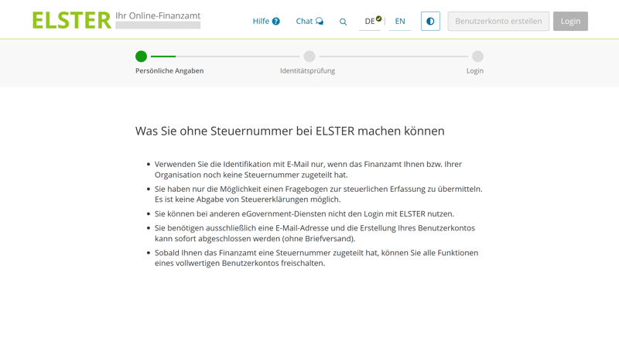Click the Login label under the progress bar

(475, 71)
